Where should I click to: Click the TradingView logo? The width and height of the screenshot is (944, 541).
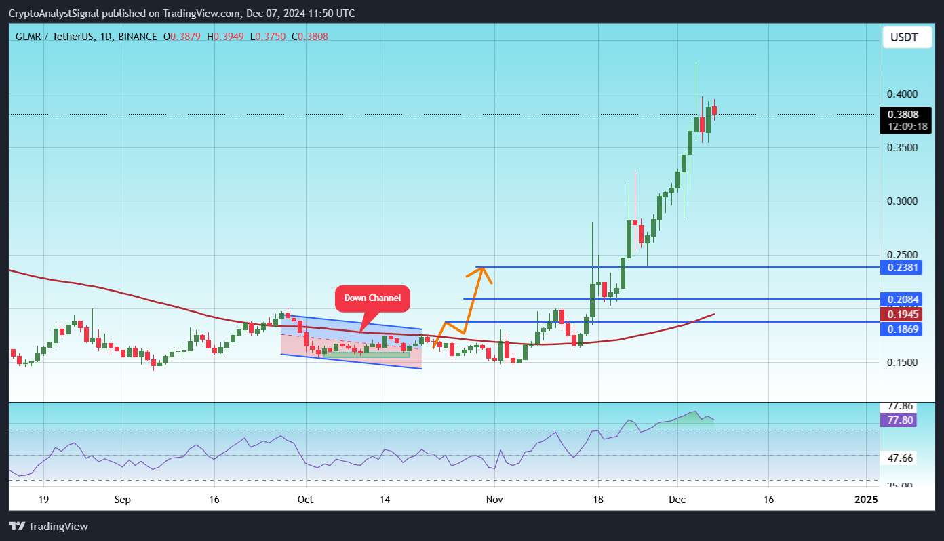[49, 526]
